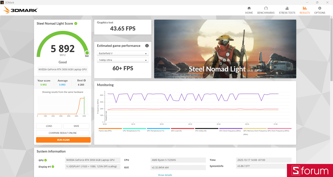The image size is (333, 177).
Task: Toggle CPU Utility (%) legend entry
Action: 207,130
